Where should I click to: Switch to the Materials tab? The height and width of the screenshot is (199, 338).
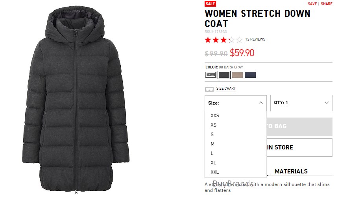(291, 171)
